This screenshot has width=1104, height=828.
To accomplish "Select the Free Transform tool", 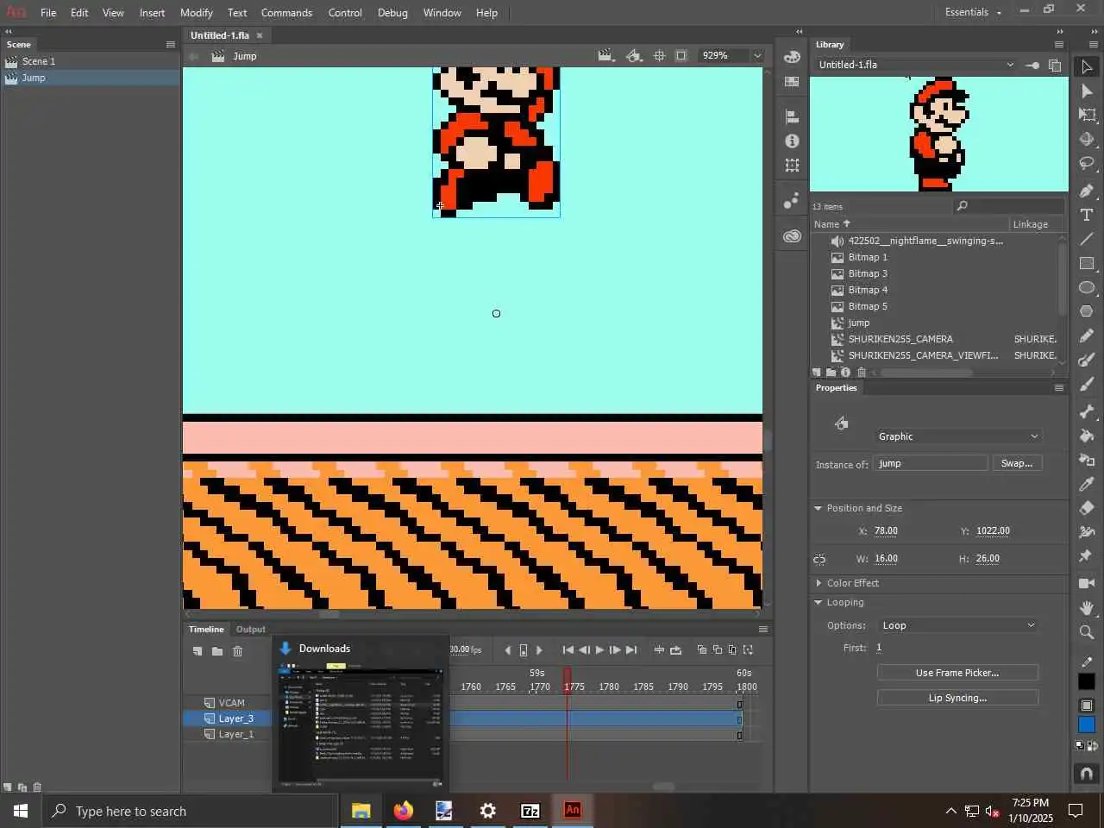I will coord(1087,115).
